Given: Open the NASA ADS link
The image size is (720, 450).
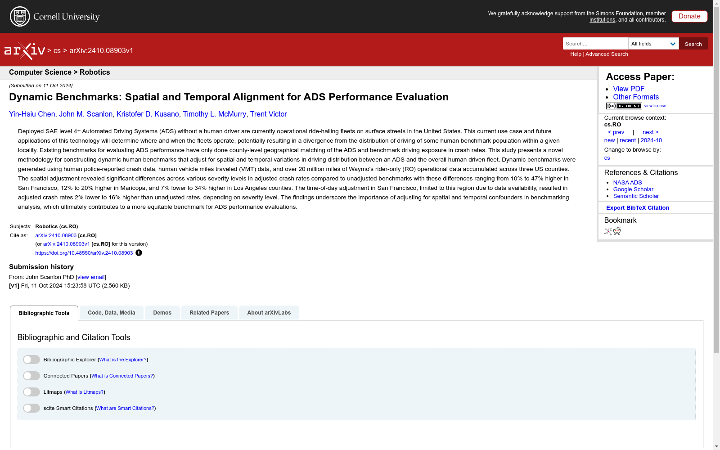Looking at the screenshot, I should pyautogui.click(x=627, y=183).
